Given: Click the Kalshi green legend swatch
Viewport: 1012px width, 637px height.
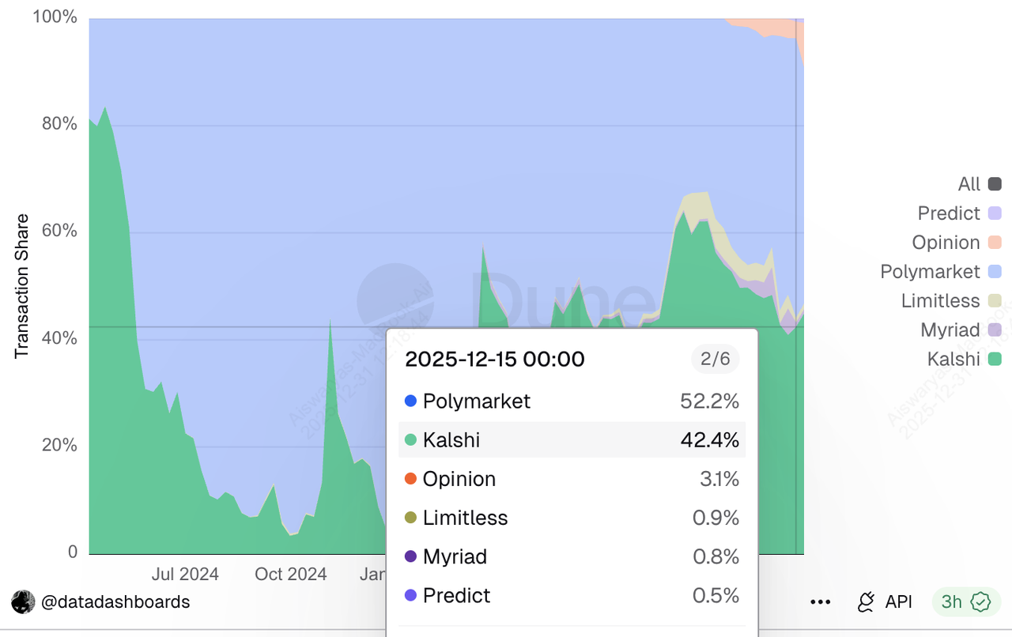Looking at the screenshot, I should point(995,360).
